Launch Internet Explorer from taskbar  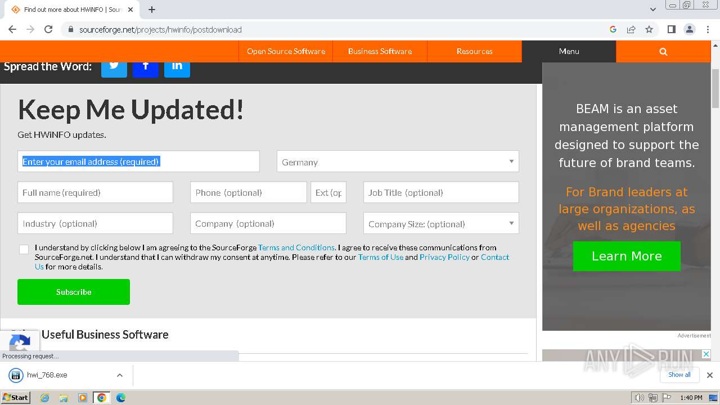pyautogui.click(x=45, y=398)
